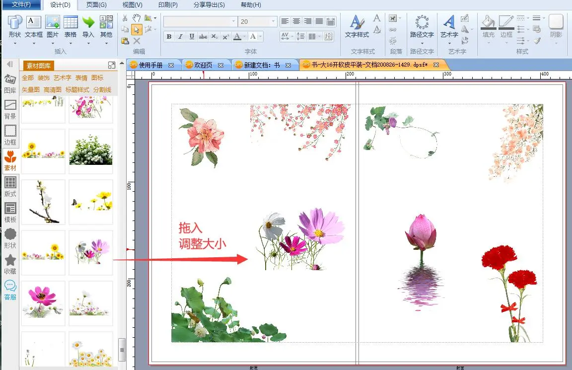Filter materials by 矢量图 category
This screenshot has height=370, width=572.
(30, 90)
